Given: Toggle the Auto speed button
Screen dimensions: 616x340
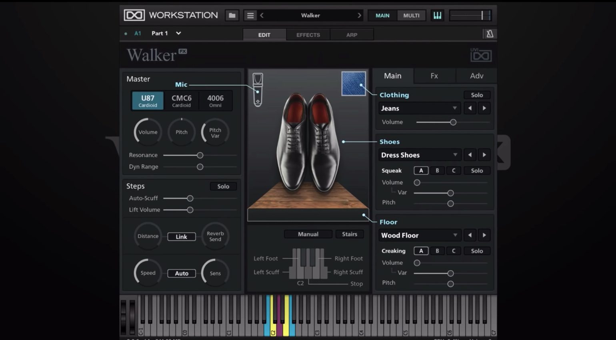Looking at the screenshot, I should coord(182,274).
